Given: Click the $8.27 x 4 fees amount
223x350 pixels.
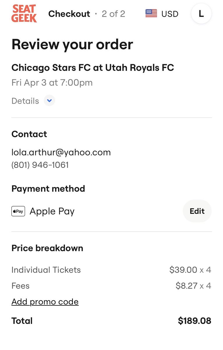Looking at the screenshot, I should click(x=193, y=286).
